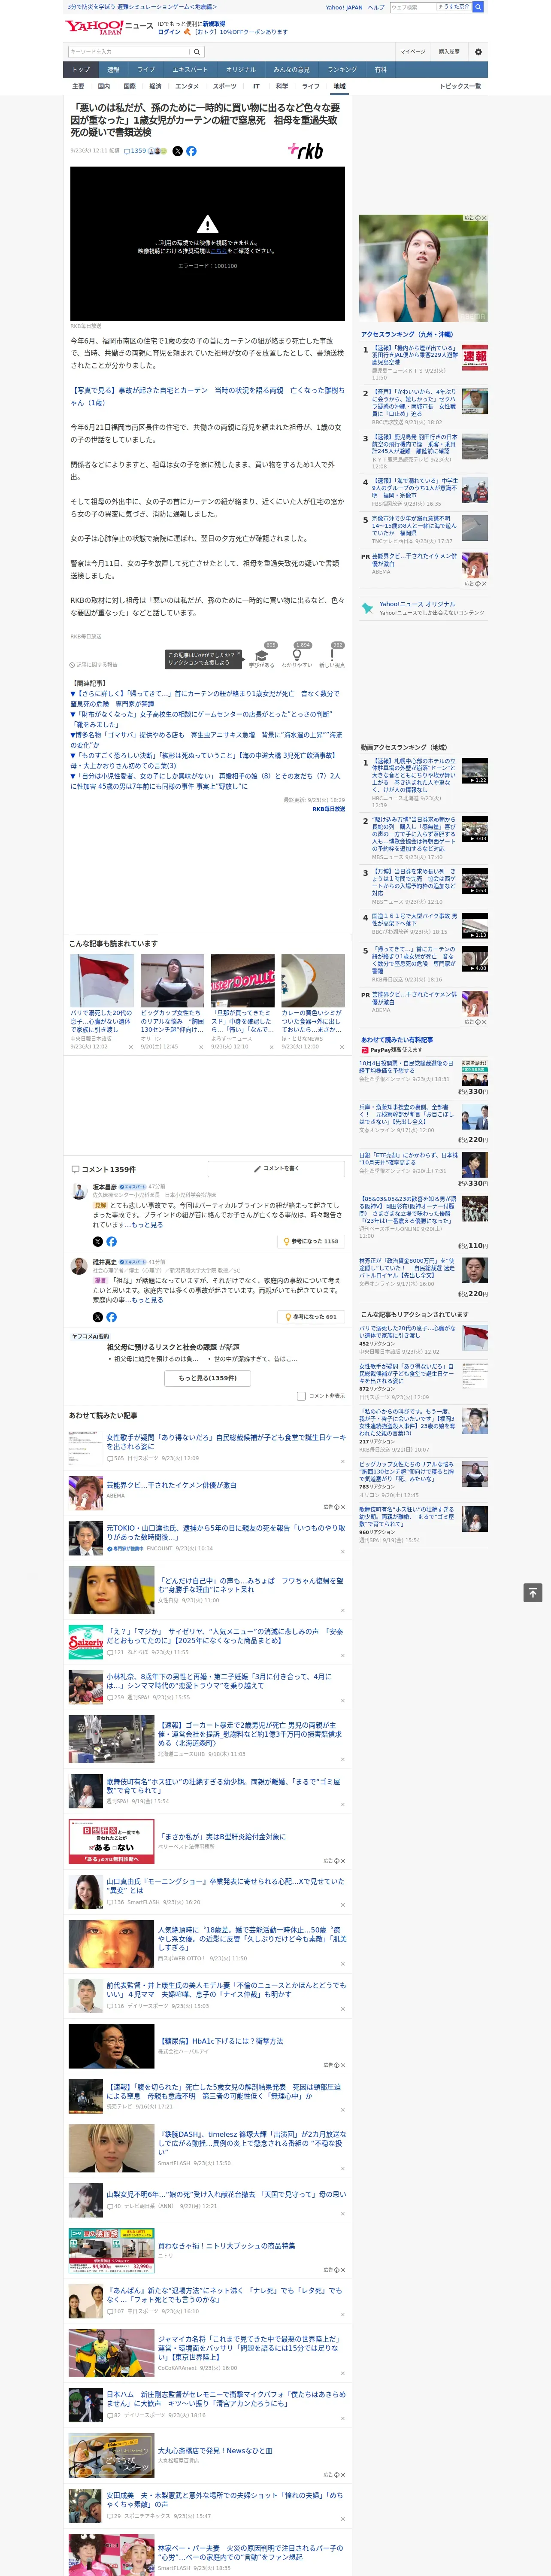Click the ヘルプ link at top
551x2576 pixels.
(x=376, y=7)
